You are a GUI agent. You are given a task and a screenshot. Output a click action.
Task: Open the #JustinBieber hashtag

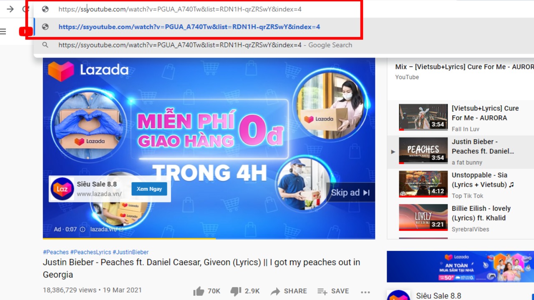coord(131,252)
